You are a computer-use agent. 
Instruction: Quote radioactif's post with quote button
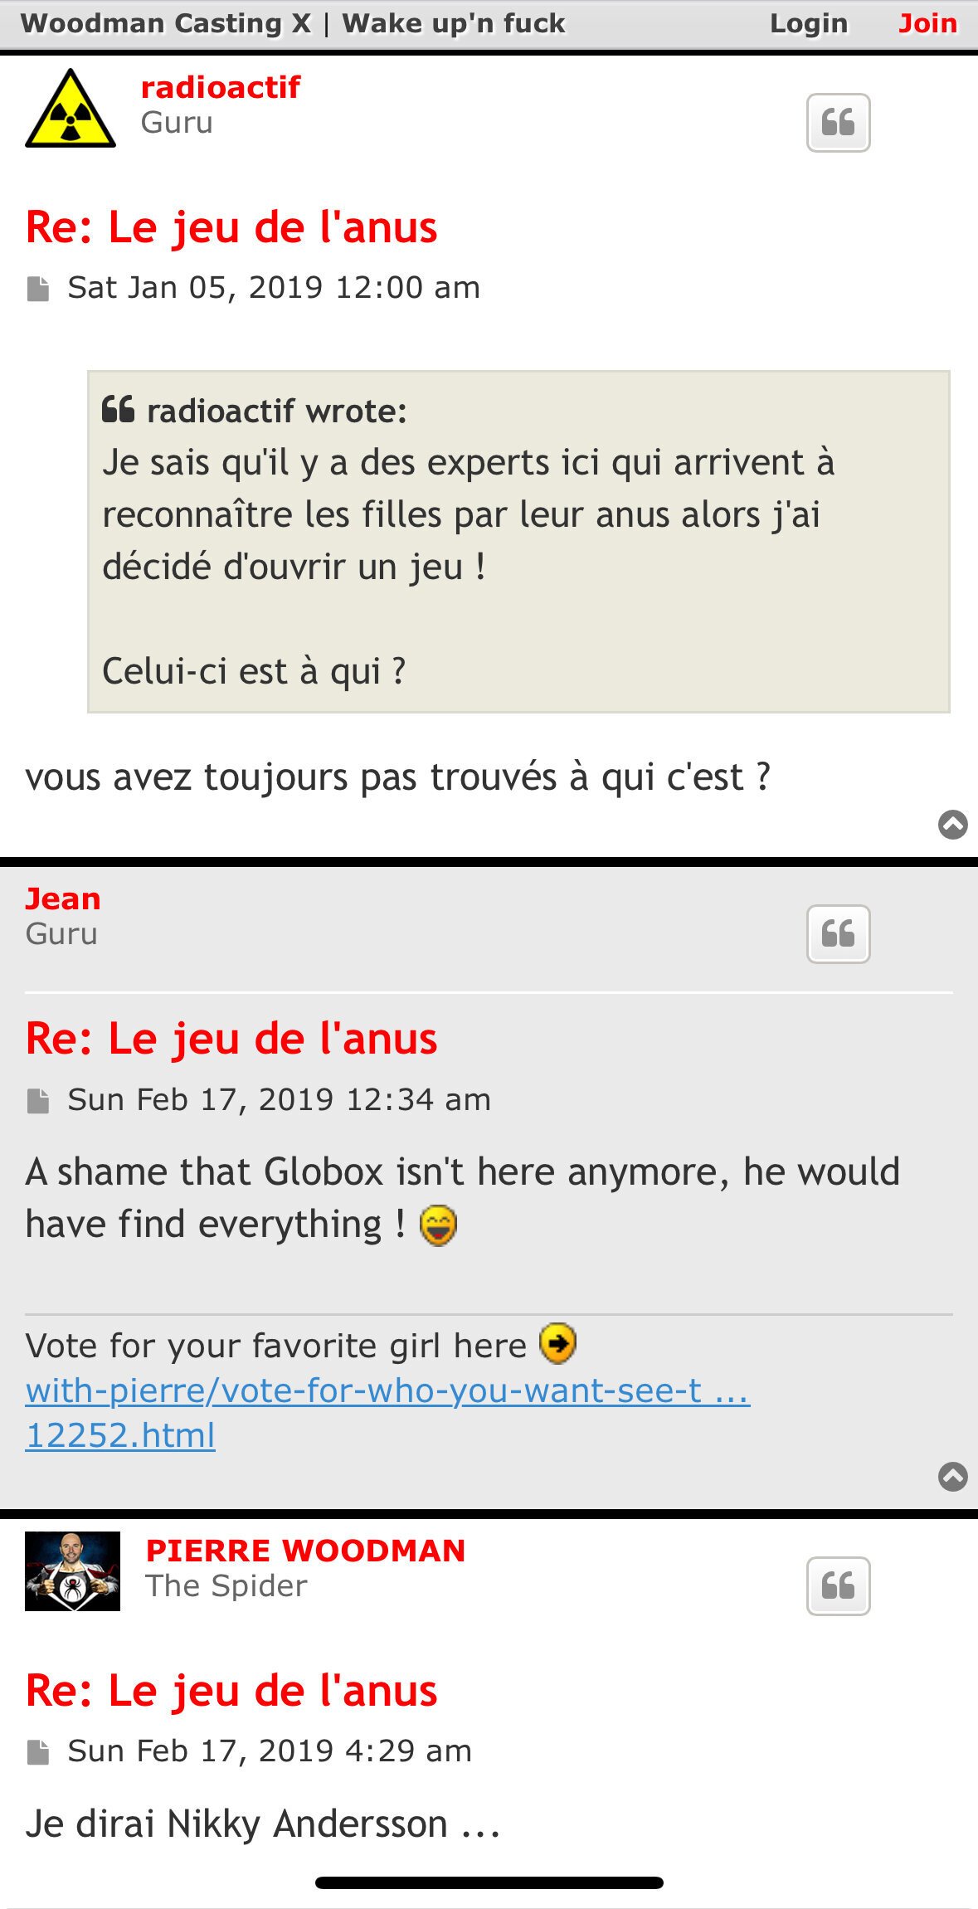click(838, 123)
